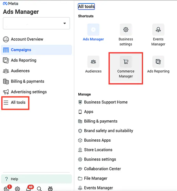Open Business Apps under Manage
The height and width of the screenshot is (191, 177).
point(95,140)
